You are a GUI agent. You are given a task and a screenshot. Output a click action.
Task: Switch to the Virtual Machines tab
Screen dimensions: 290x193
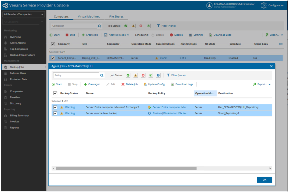(89, 17)
